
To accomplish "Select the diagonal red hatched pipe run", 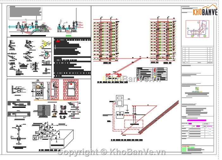I will coord(158,117).
